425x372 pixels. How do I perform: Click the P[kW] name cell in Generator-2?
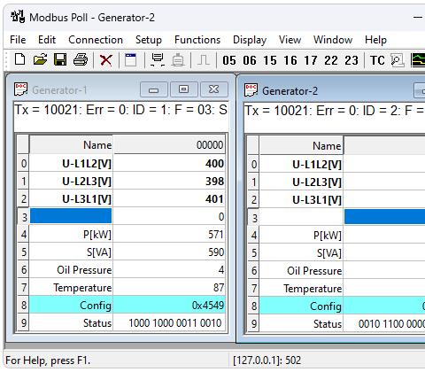301,236
